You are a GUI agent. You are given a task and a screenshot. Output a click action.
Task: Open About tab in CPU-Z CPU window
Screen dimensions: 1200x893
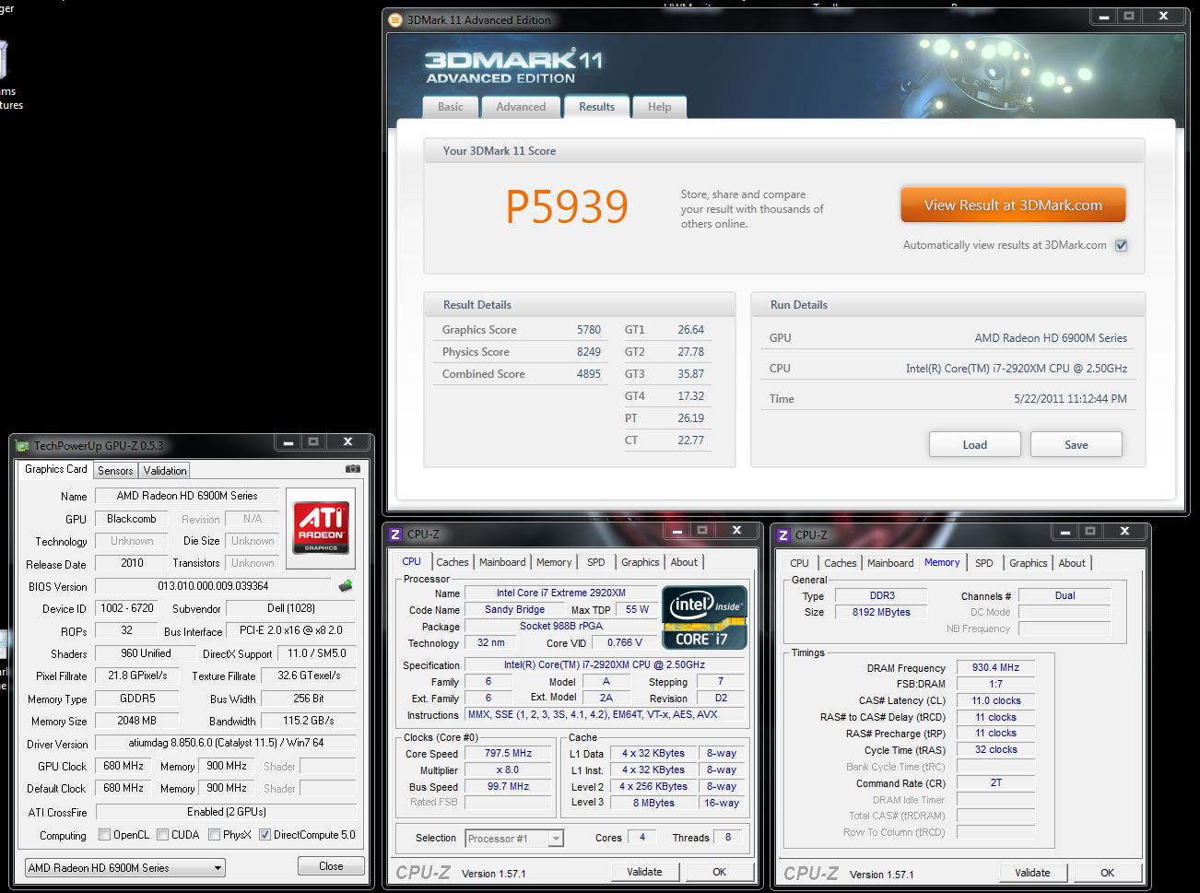(684, 562)
